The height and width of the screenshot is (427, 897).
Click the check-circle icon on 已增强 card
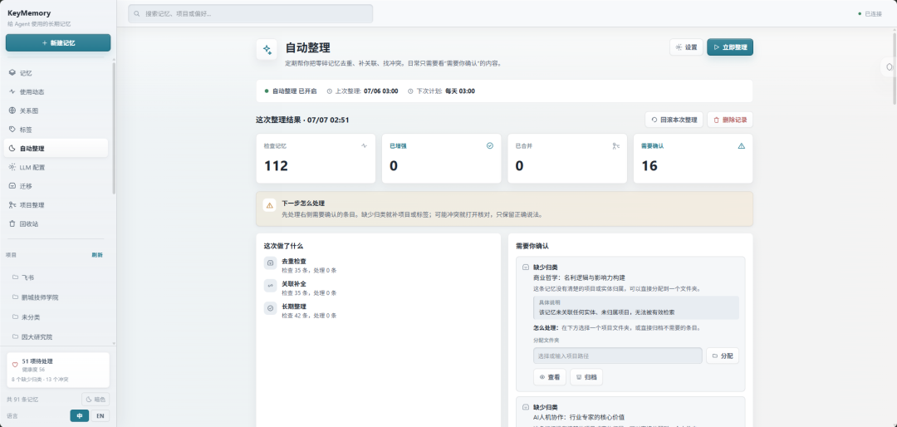click(490, 146)
